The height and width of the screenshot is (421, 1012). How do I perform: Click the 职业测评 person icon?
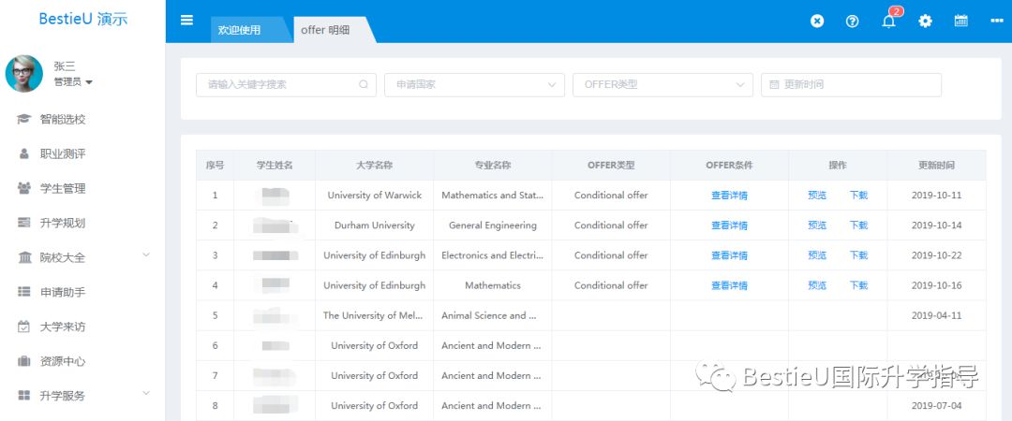tap(24, 154)
